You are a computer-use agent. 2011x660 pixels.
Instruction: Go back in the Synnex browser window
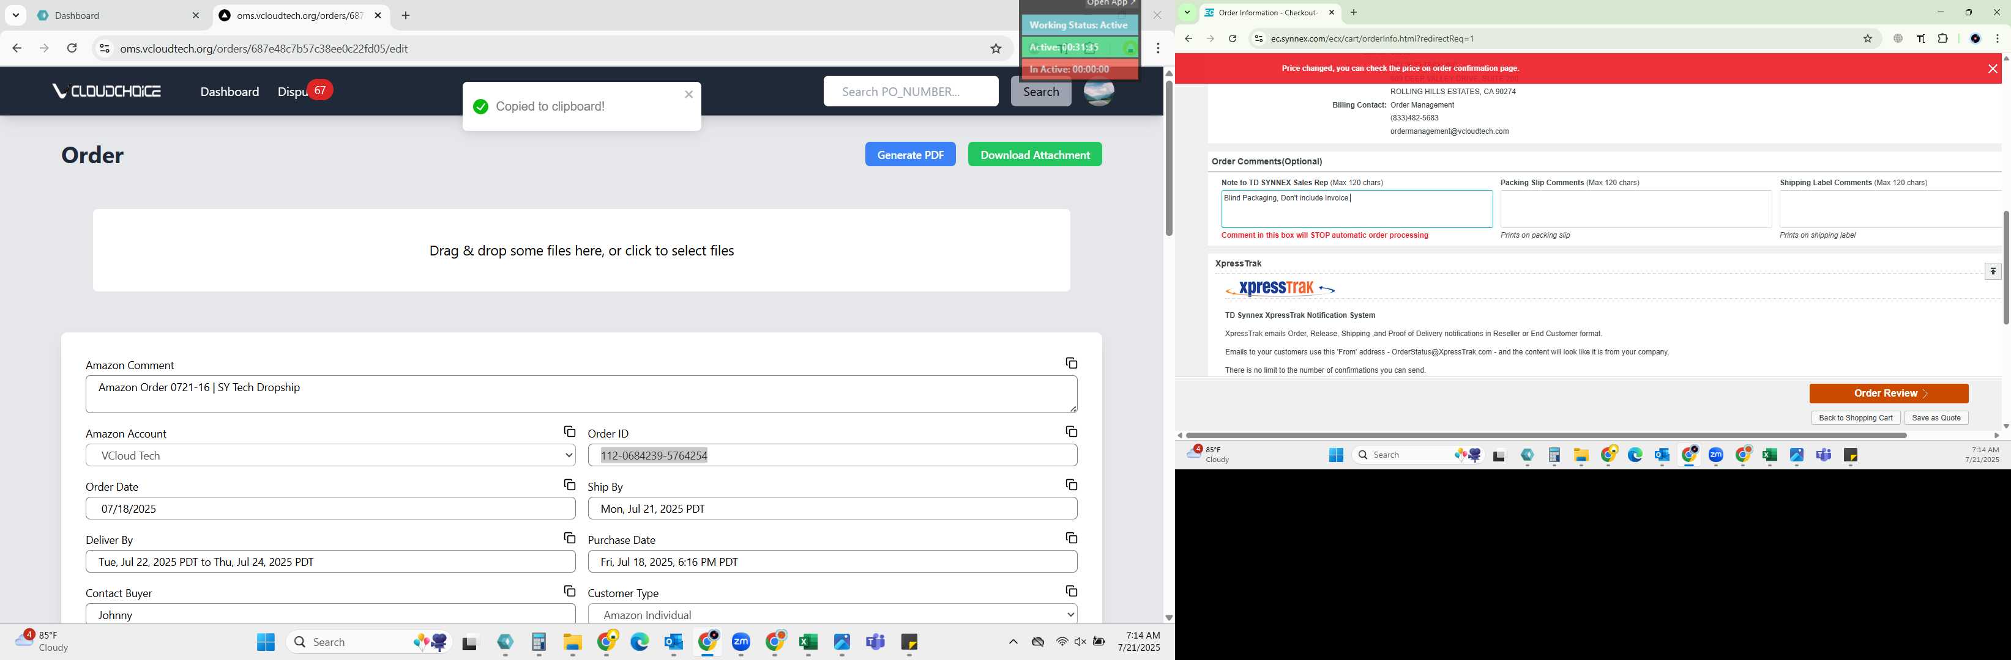[1188, 38]
